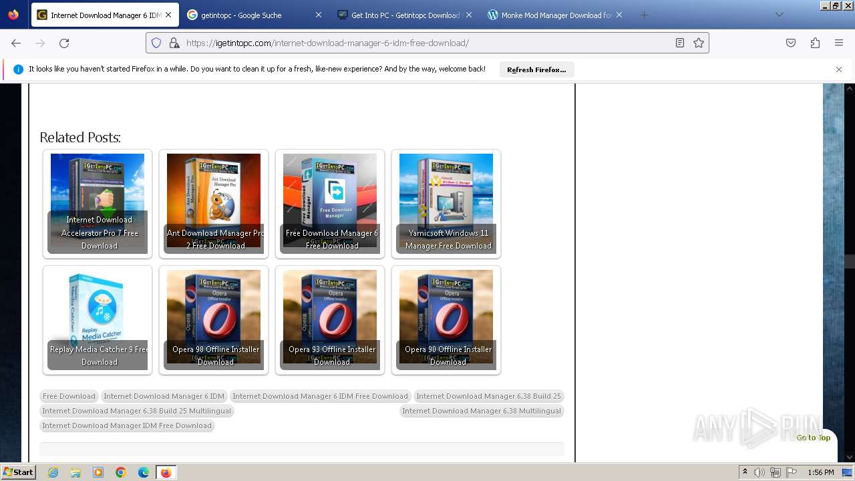Show hidden system tray icons arrow
Viewport: 855px width, 481px height.
point(745,472)
